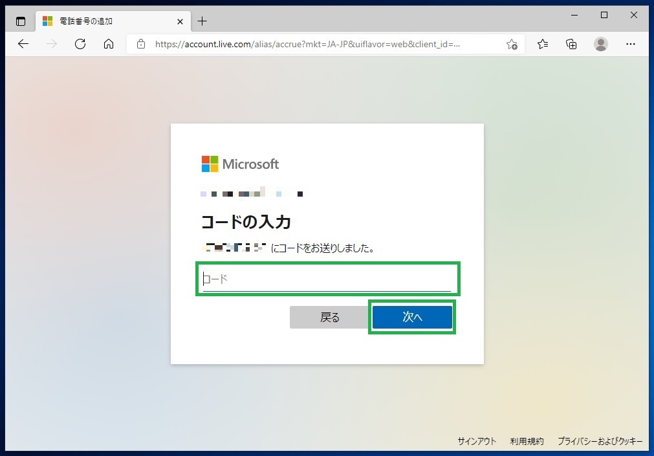Click the forward navigation arrow
The height and width of the screenshot is (456, 654).
[52, 44]
